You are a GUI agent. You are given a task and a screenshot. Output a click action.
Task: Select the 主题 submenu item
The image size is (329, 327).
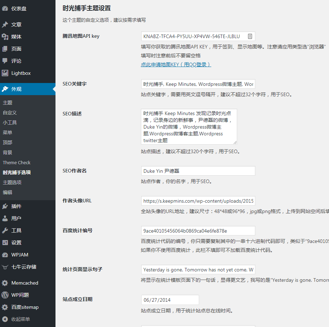pyautogui.click(x=7, y=103)
